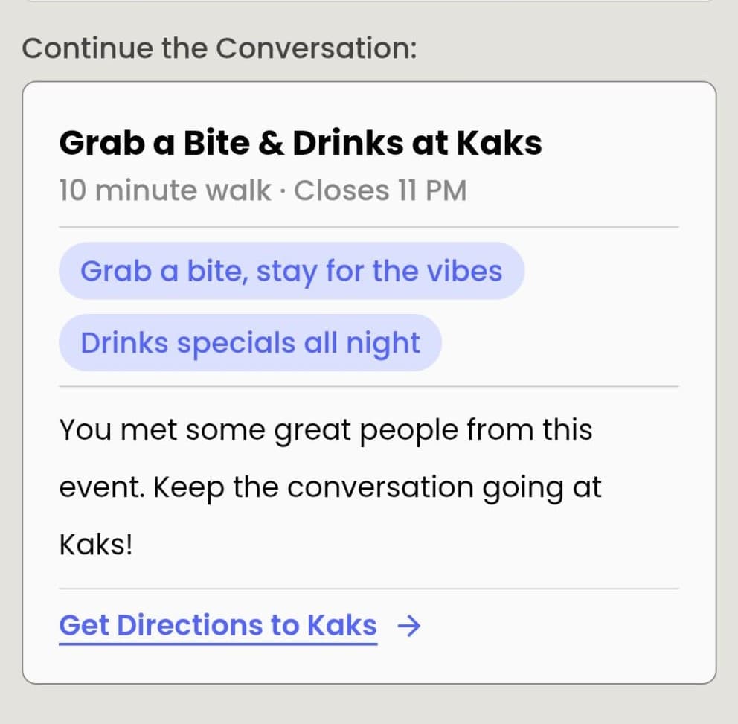Click the arrow icon beside Get Directions
The height and width of the screenshot is (724, 738).
pos(409,627)
